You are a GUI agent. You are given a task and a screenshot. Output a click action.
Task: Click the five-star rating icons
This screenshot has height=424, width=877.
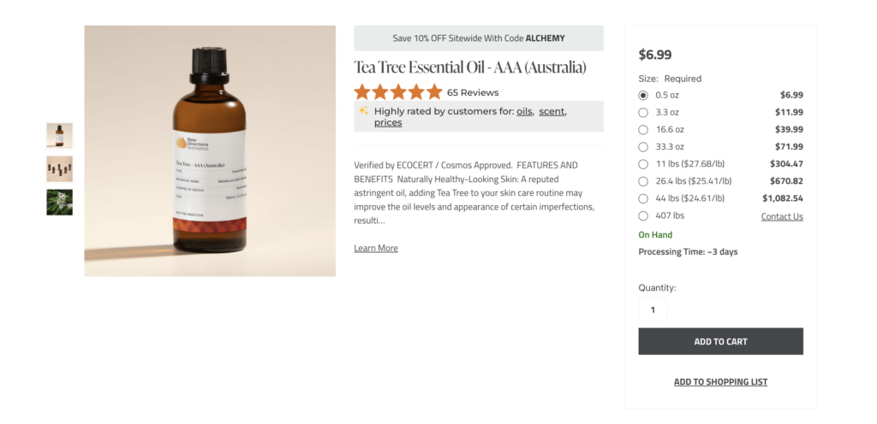398,92
